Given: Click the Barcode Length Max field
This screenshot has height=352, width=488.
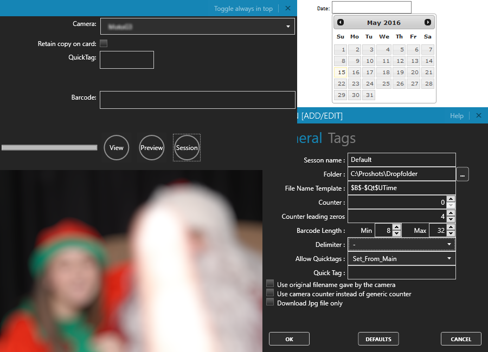Looking at the screenshot, I should 438,230.
